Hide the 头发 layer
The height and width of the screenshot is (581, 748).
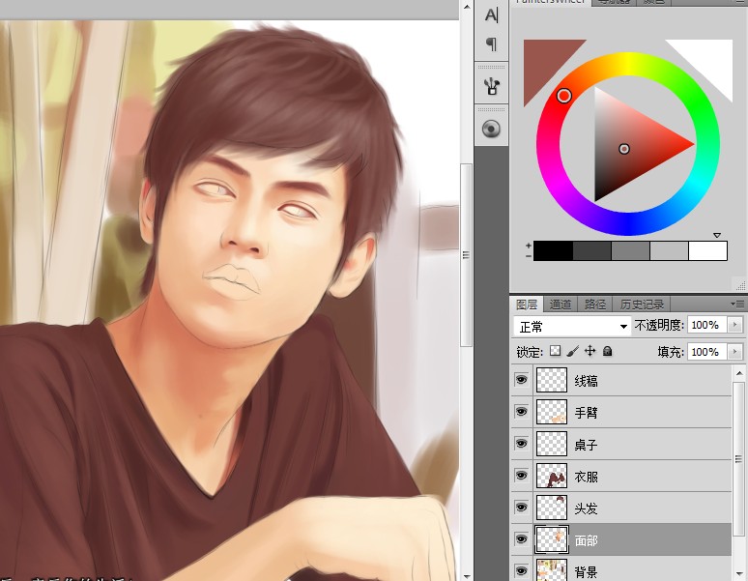pos(522,508)
